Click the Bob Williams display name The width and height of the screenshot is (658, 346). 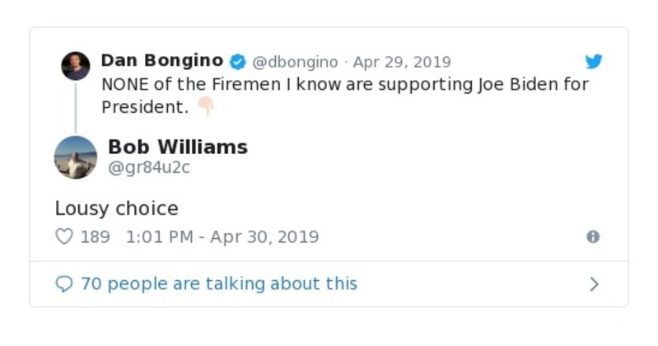(178, 147)
